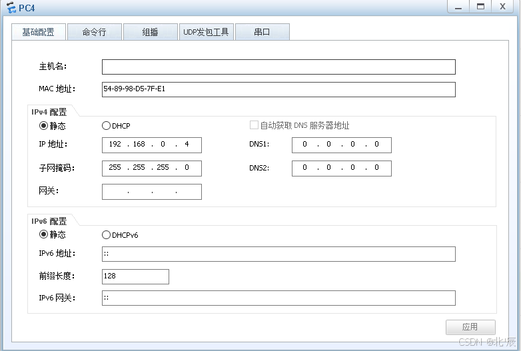Minimize the PC4 window
Screen dimensions: 521x351
(x=458, y=7)
